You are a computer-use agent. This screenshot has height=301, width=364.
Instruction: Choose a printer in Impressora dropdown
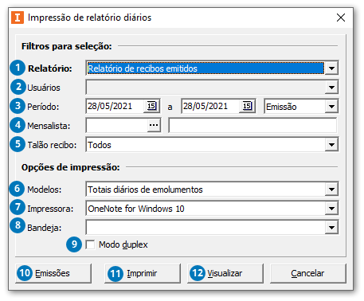pyautogui.click(x=331, y=209)
